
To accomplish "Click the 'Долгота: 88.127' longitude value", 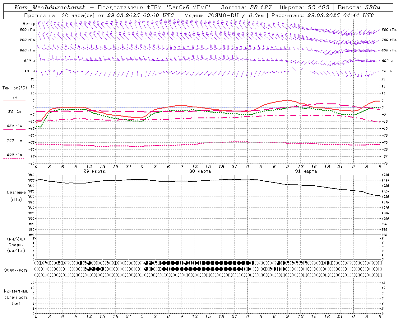I will pos(246,7).
